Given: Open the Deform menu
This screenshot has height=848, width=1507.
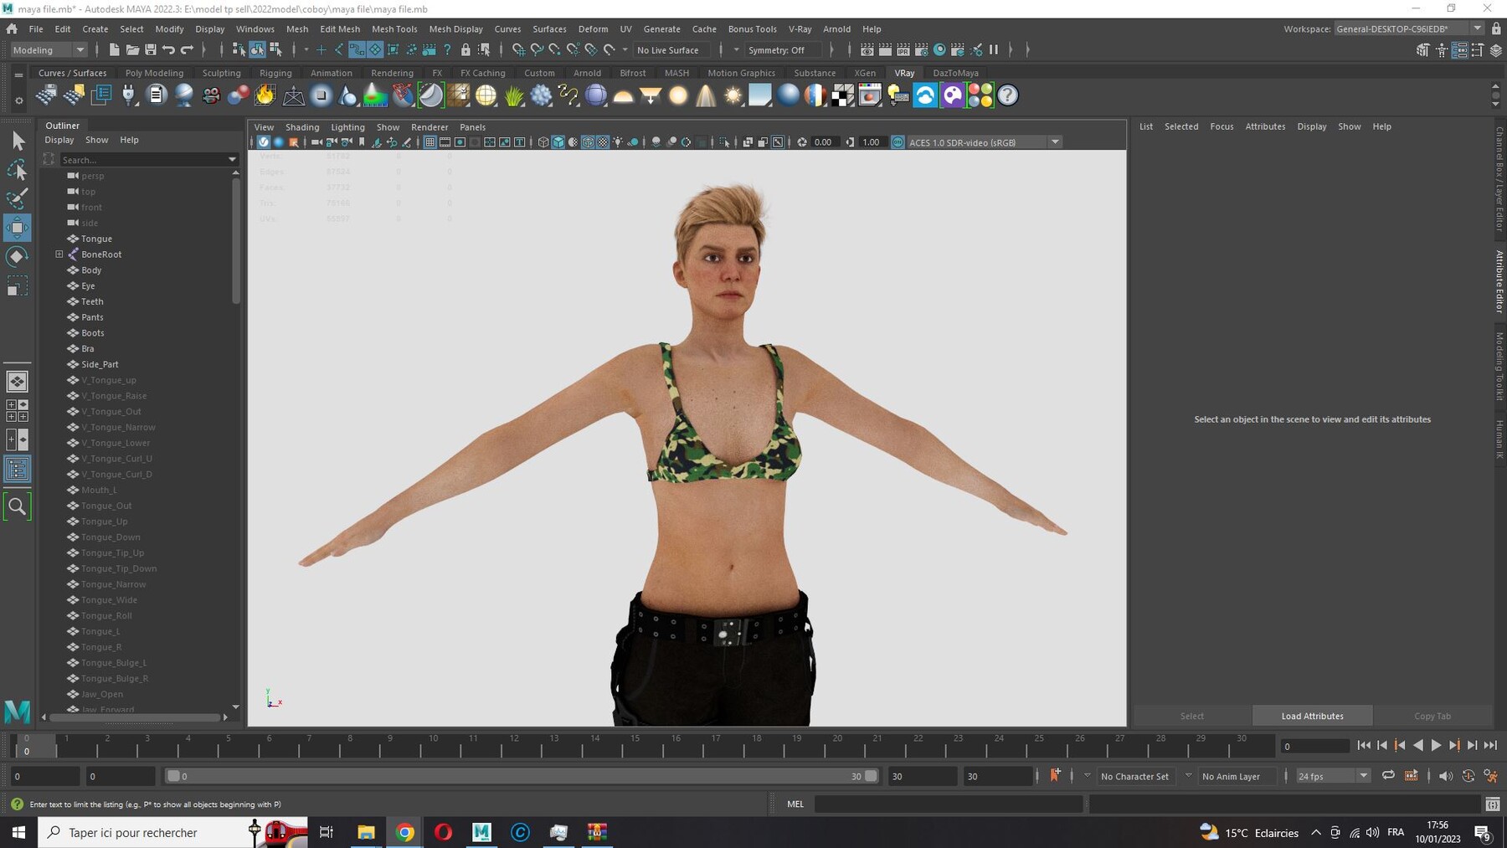Looking at the screenshot, I should (593, 28).
